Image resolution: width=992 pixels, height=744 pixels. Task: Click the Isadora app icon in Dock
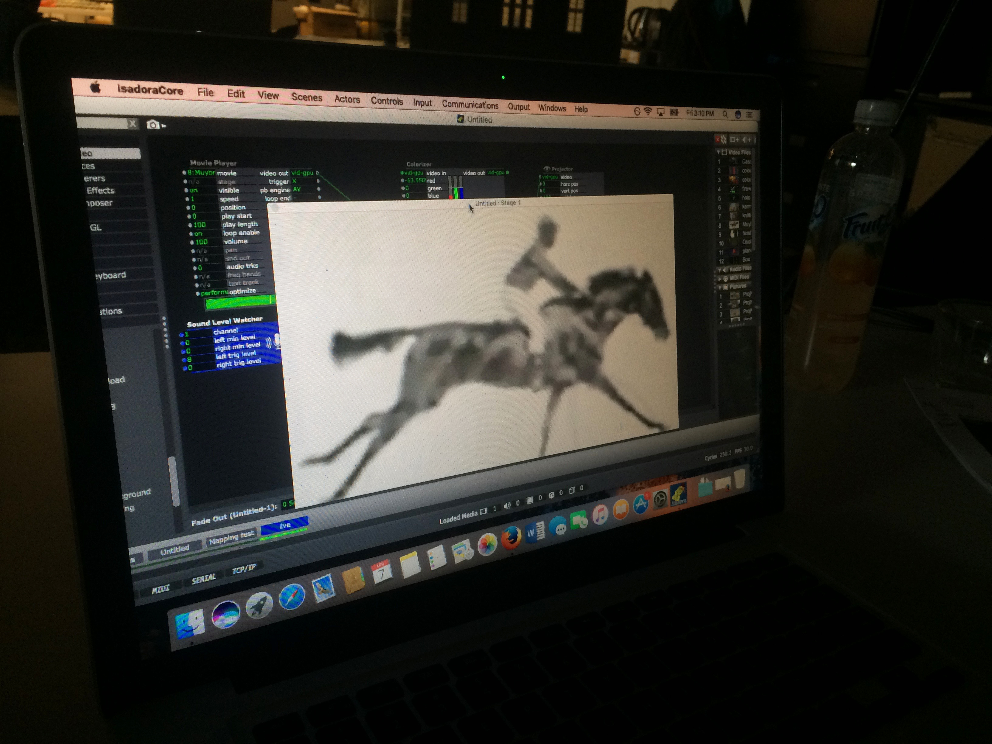pos(679,495)
